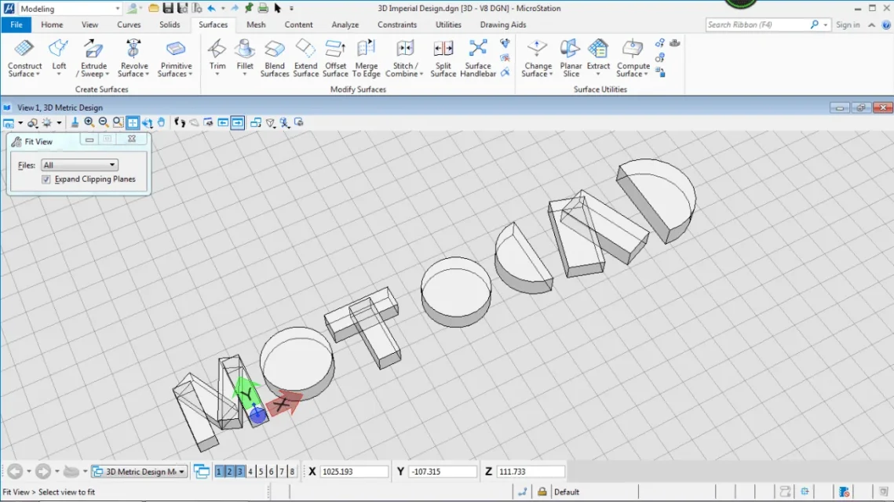Image resolution: width=894 pixels, height=502 pixels.
Task: Click Walk footprints icon
Action: [x=180, y=122]
